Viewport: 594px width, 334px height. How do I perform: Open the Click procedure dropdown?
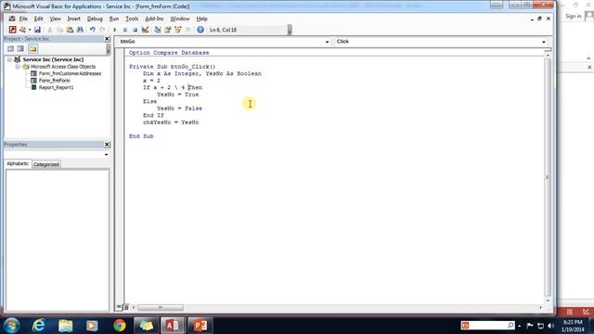pyautogui.click(x=544, y=42)
